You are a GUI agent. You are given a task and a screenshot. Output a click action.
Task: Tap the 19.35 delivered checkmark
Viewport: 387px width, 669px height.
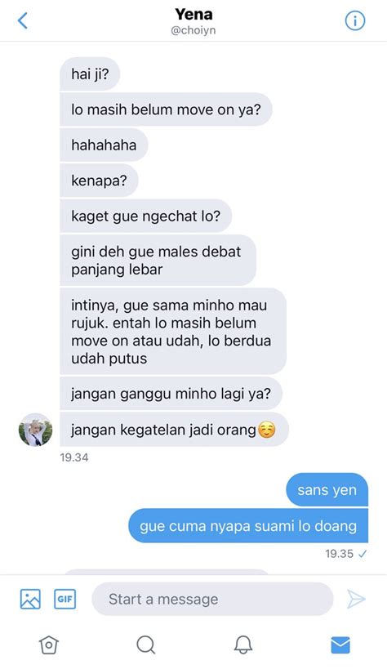[363, 554]
